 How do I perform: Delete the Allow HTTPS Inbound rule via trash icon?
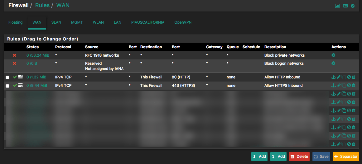(354, 86)
